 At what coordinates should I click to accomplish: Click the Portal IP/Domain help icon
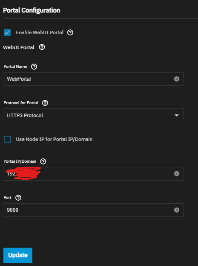coord(43,161)
